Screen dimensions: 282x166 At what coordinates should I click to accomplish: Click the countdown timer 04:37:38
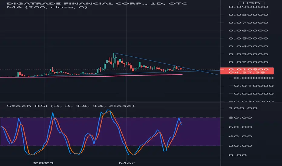click(x=247, y=72)
